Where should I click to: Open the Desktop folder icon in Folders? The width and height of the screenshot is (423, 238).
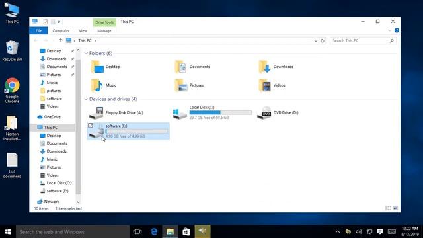97,67
